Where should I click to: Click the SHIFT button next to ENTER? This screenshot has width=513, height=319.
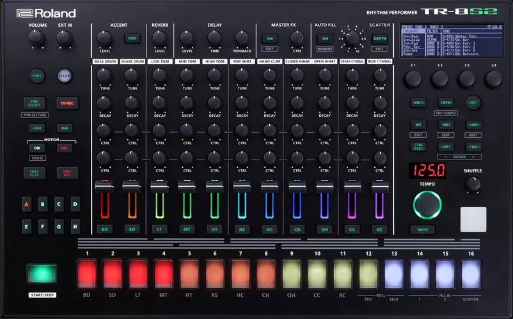(473, 103)
